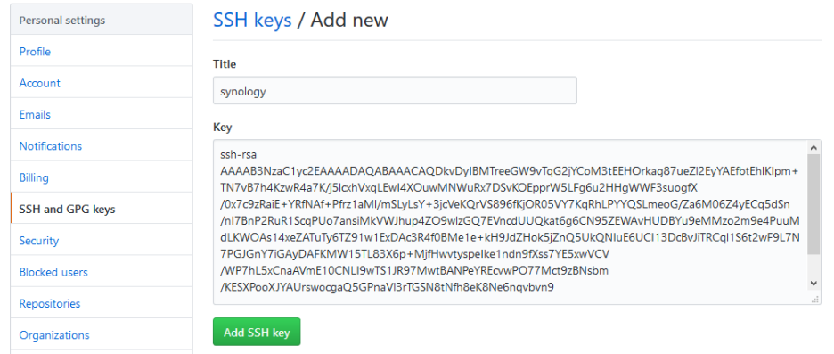The width and height of the screenshot is (834, 354).
Task: Click the Add SSH key button
Action: (x=257, y=333)
